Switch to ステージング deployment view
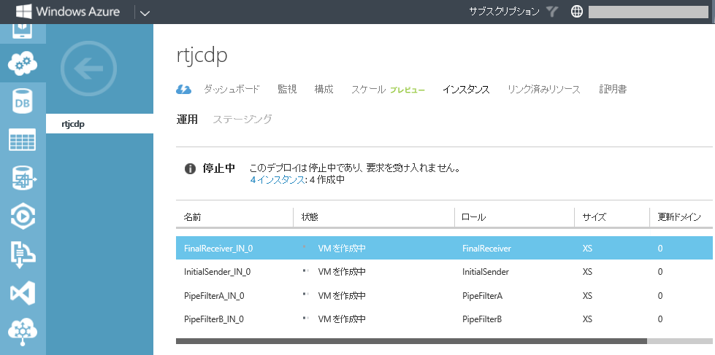The height and width of the screenshot is (355, 715). point(242,120)
